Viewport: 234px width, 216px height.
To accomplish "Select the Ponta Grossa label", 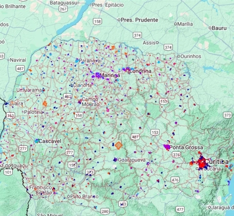I will point(186,148).
